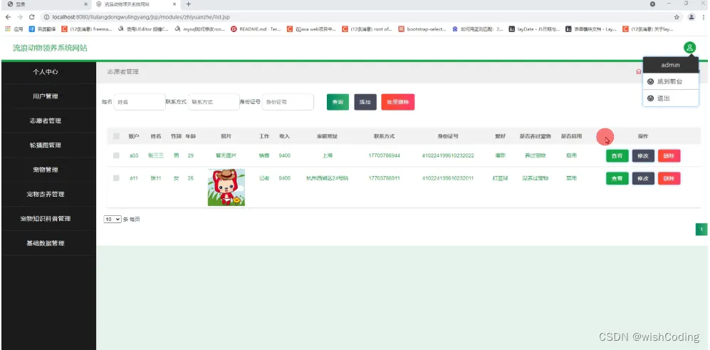Click 删除 for row a33
The width and height of the screenshot is (710, 350).
coord(669,155)
